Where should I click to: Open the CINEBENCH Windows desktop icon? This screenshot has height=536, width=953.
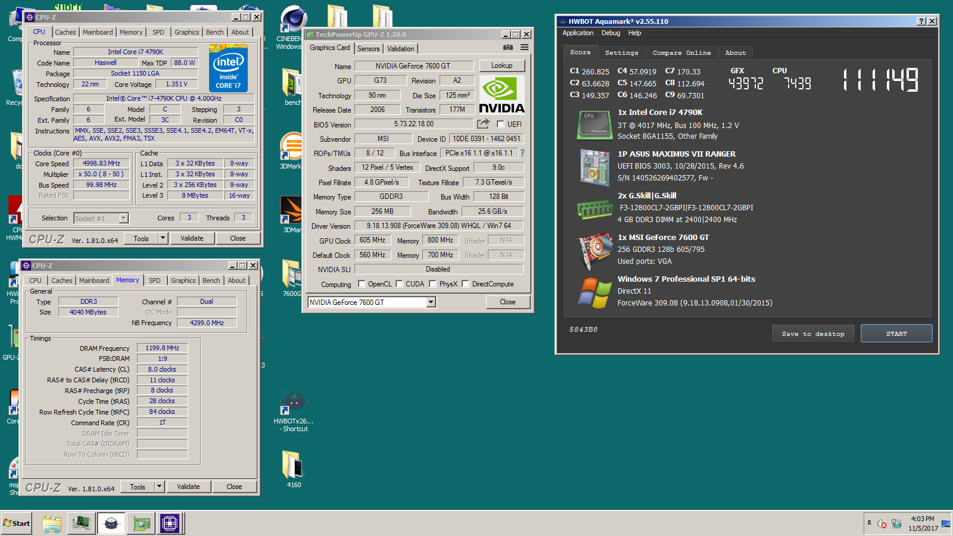(x=293, y=27)
